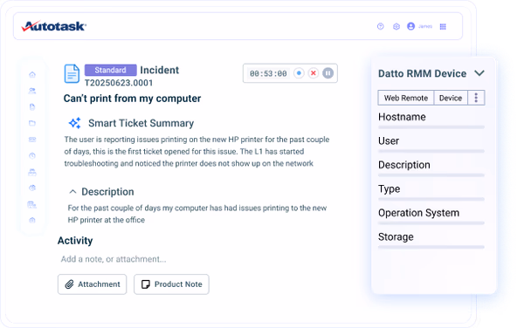Screen dimensions: 524x328
Task: Click the Product Note button
Action: (x=171, y=284)
